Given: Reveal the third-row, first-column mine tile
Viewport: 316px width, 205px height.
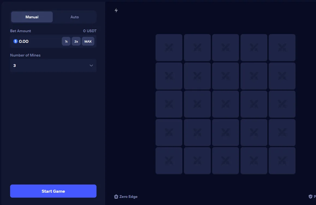Looking at the screenshot, I should (169, 104).
